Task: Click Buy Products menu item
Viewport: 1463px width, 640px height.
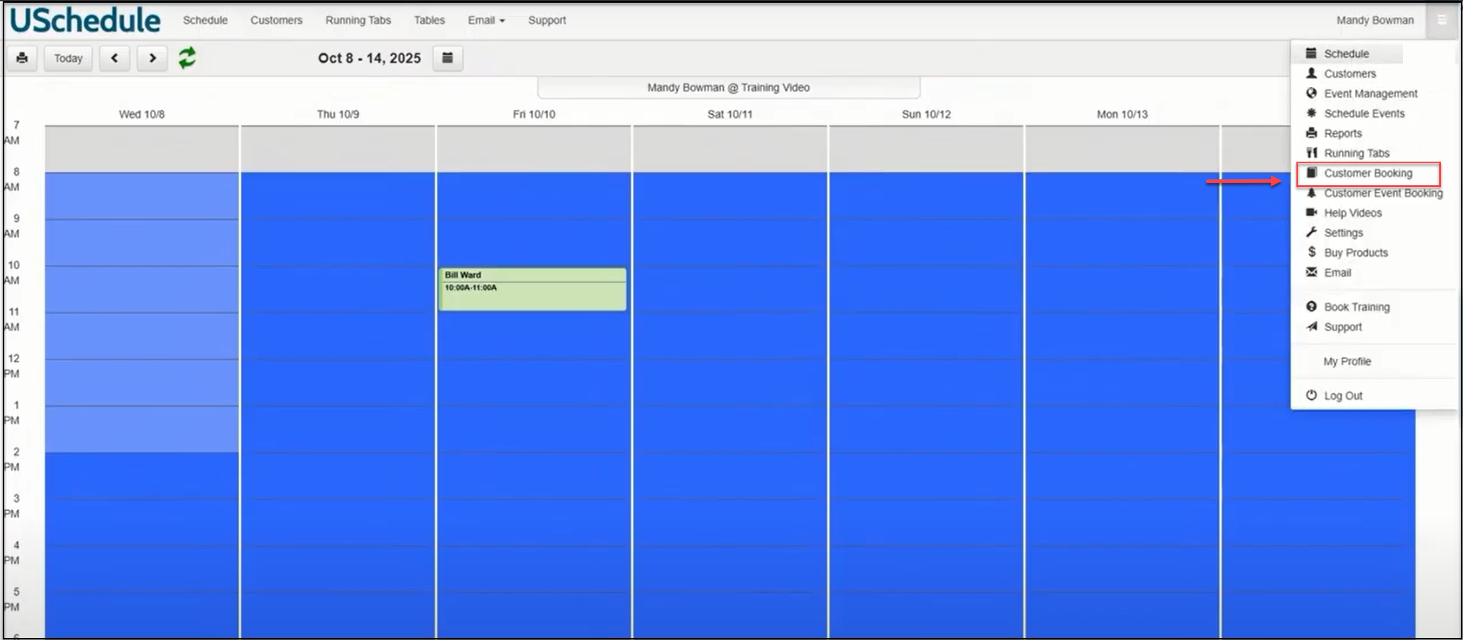Action: (x=1355, y=253)
